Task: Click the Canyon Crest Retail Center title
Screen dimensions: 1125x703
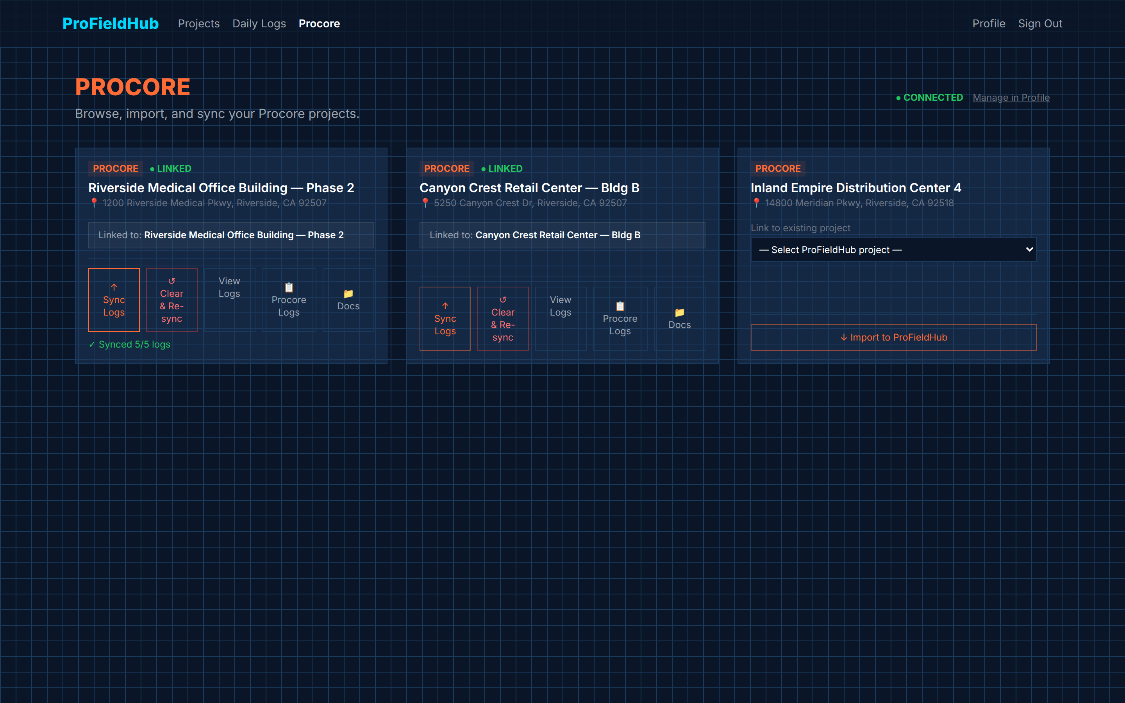Action: click(x=529, y=188)
